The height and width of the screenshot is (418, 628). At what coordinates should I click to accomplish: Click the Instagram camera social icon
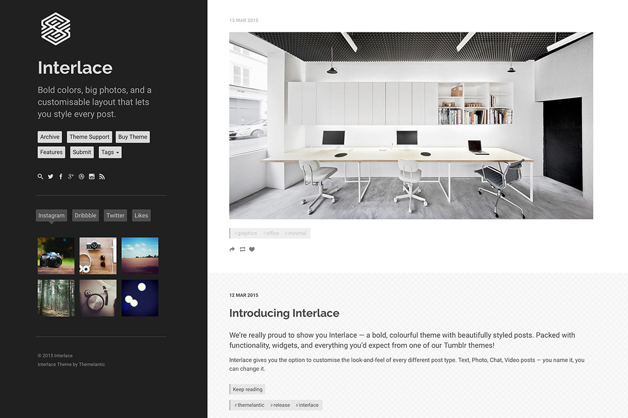coord(91,177)
